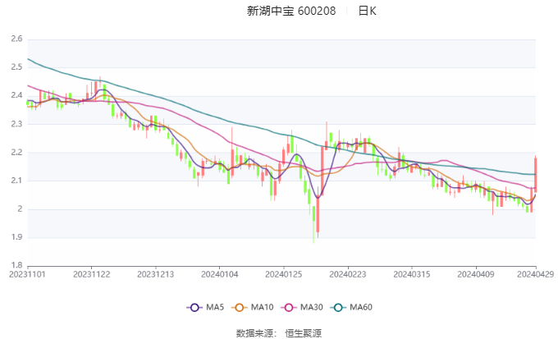The width and height of the screenshot is (558, 339).
Task: Click the 2.5 y-axis value
Action: coord(16,67)
